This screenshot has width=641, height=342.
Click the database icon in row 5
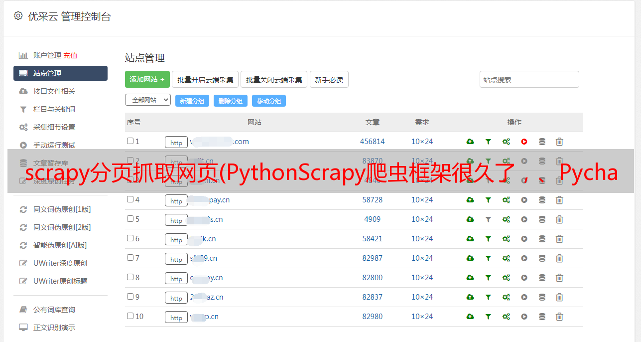pos(542,219)
